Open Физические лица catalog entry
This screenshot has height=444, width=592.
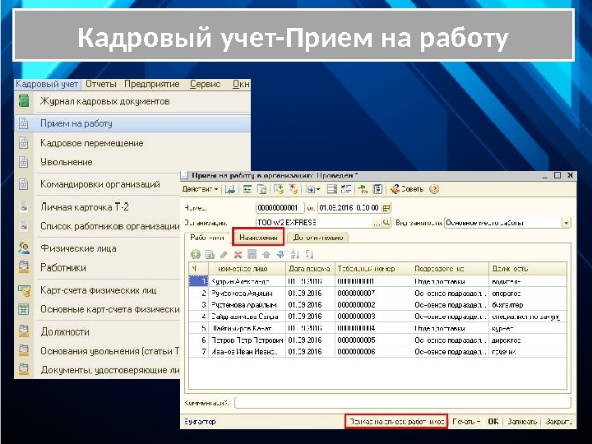(78, 248)
